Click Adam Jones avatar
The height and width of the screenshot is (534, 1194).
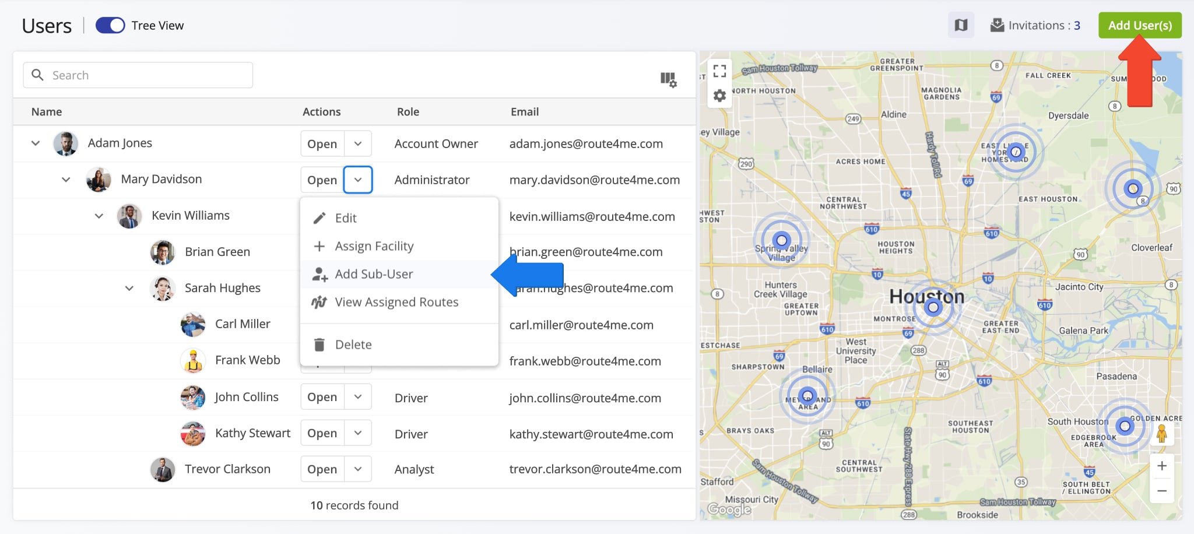(66, 143)
